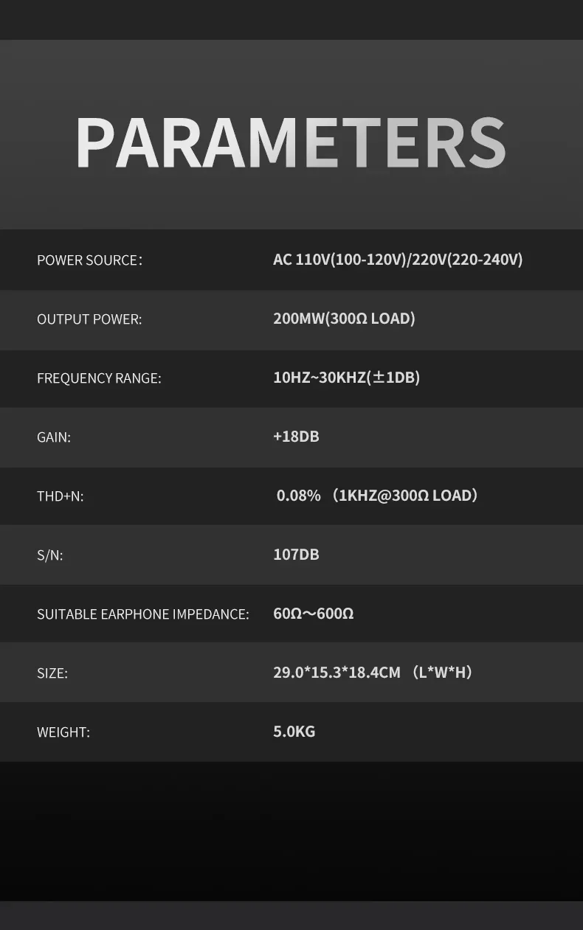The image size is (583, 930).
Task: Select the AC 110V/220V voltage value
Action: click(x=398, y=260)
